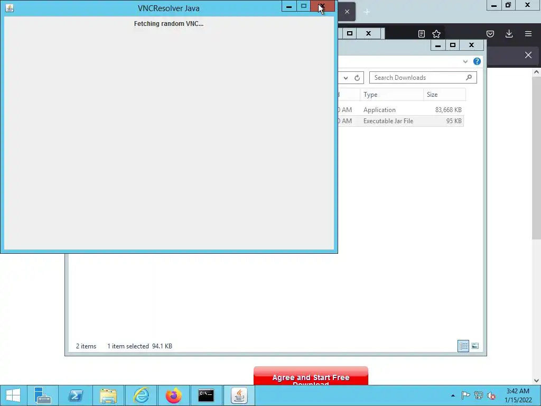Open the Firefox reader view icon
The image size is (541, 406).
pyautogui.click(x=421, y=34)
